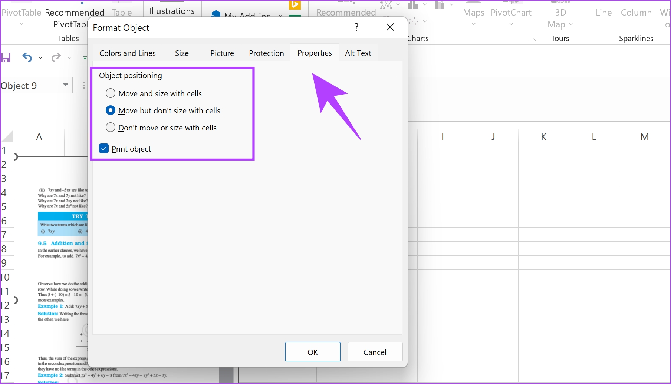
Task: Open the Format Object help question mark
Action: pos(356,27)
